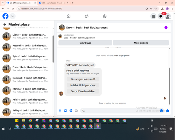Open the Diane conversation
Screen dimensions: 175x140
(x=27, y=36)
